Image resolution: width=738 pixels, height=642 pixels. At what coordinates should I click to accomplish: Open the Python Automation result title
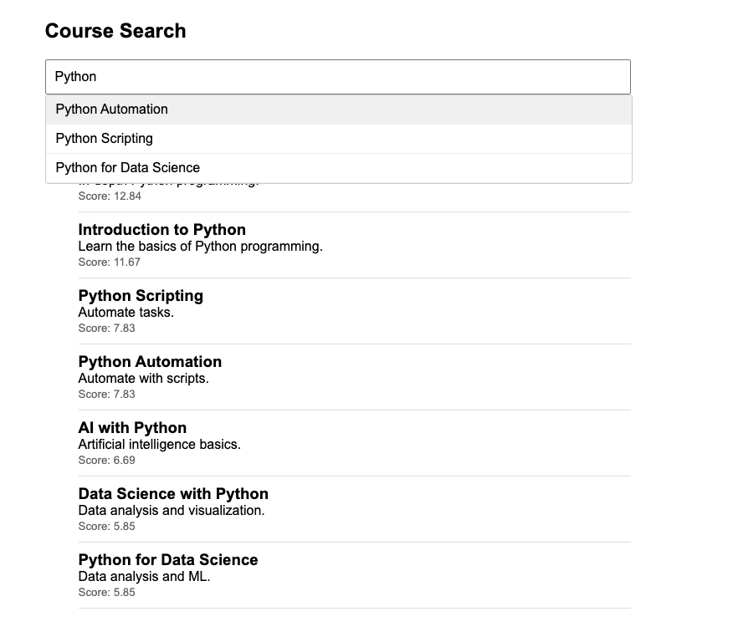[150, 362]
